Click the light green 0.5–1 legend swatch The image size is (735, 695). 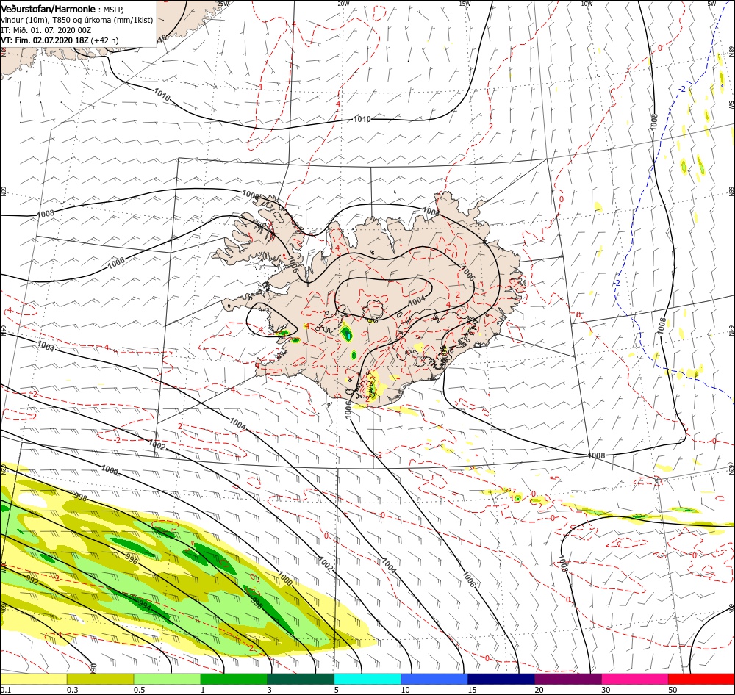(x=168, y=679)
